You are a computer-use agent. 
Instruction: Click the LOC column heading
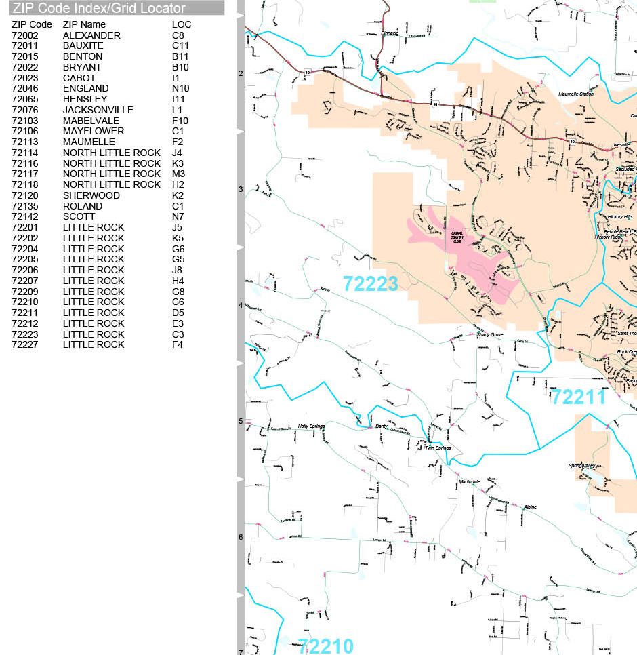coord(182,24)
